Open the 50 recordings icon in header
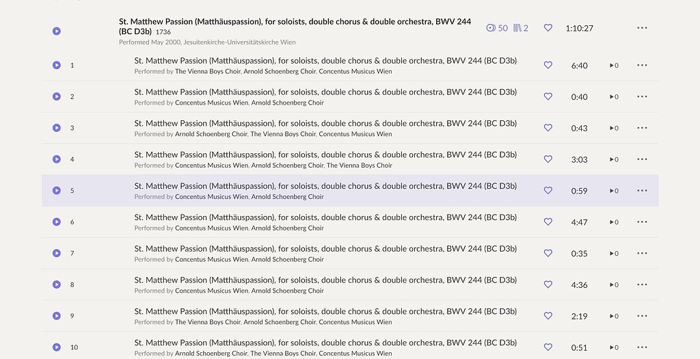Viewport: 700px width, 359px height. pos(497,28)
